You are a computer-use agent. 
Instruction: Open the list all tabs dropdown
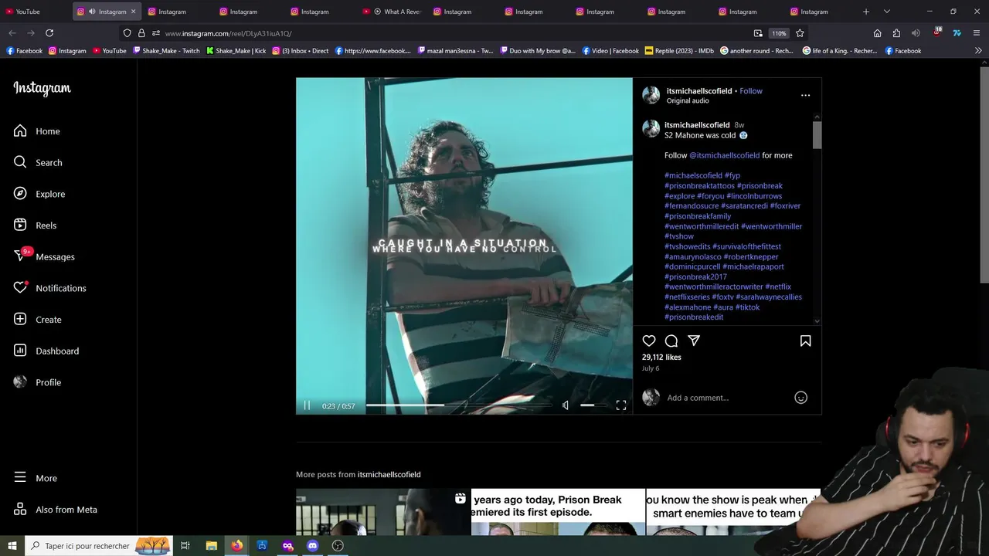pyautogui.click(x=886, y=12)
